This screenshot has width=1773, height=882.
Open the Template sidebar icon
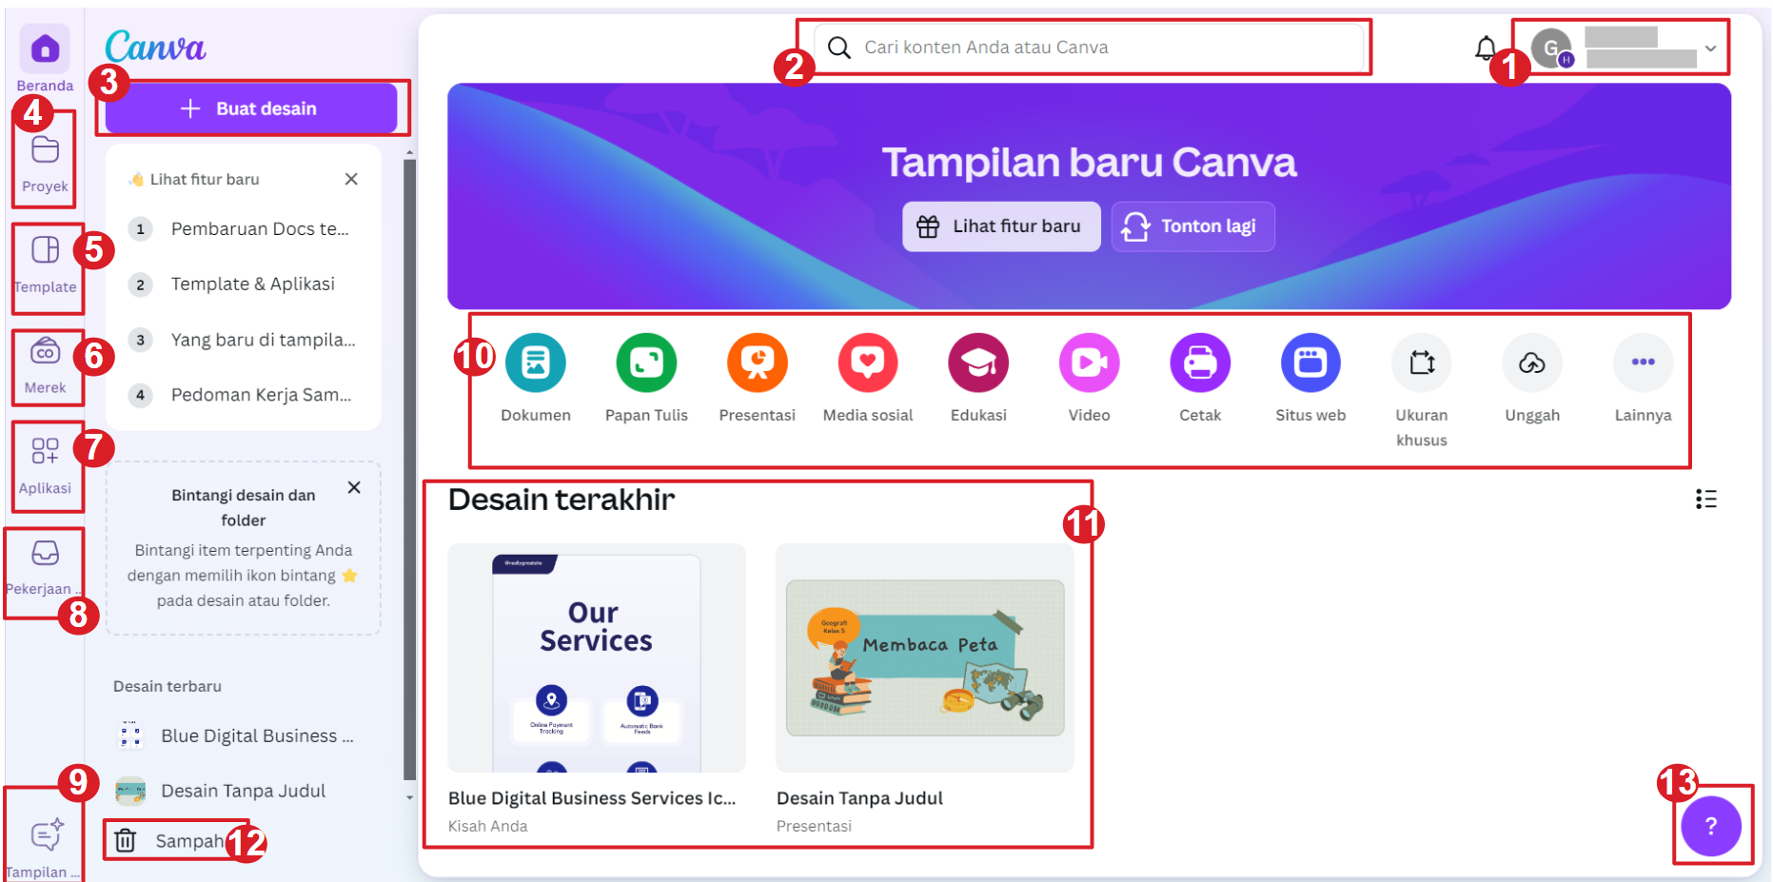point(45,250)
